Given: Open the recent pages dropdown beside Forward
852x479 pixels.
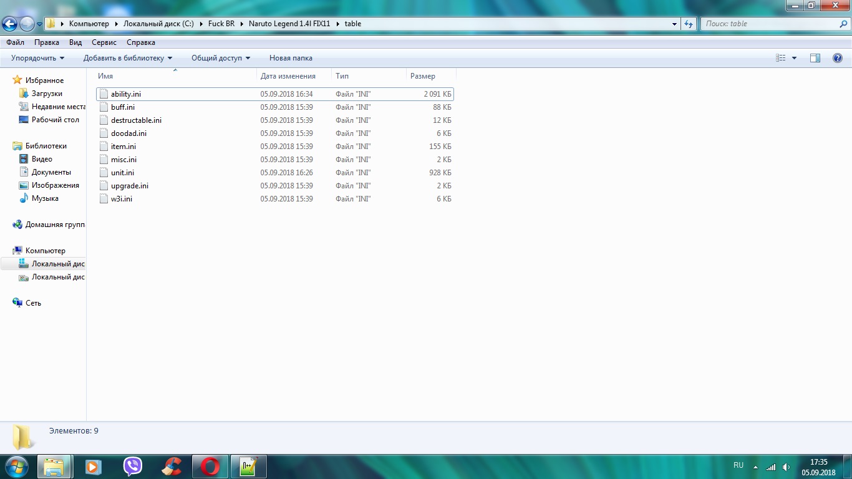Looking at the screenshot, I should (x=39, y=24).
